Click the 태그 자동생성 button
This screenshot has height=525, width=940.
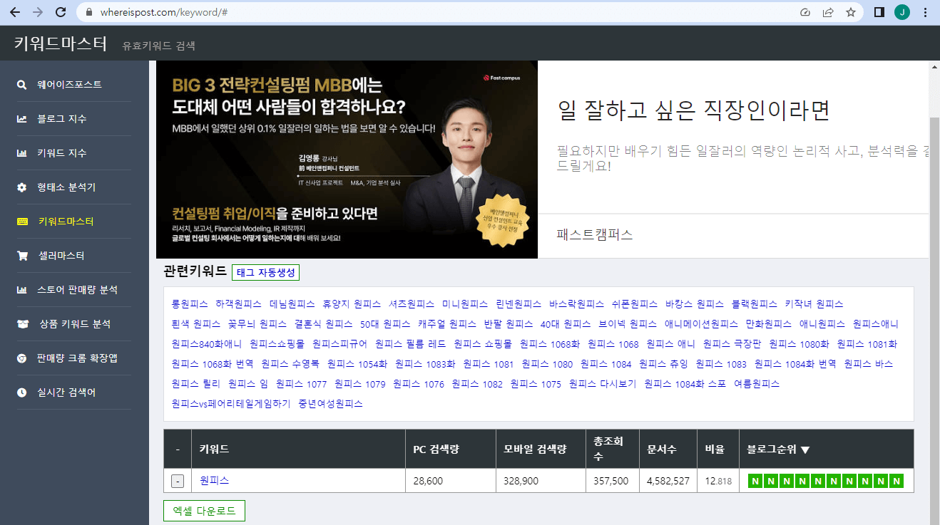[x=265, y=272]
